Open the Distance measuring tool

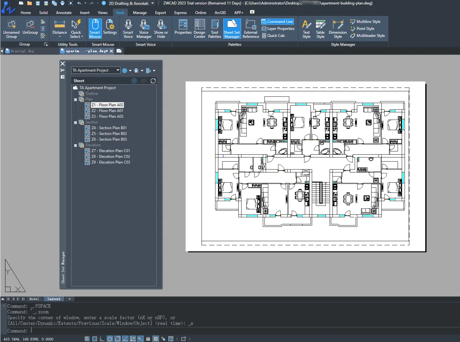[59, 28]
